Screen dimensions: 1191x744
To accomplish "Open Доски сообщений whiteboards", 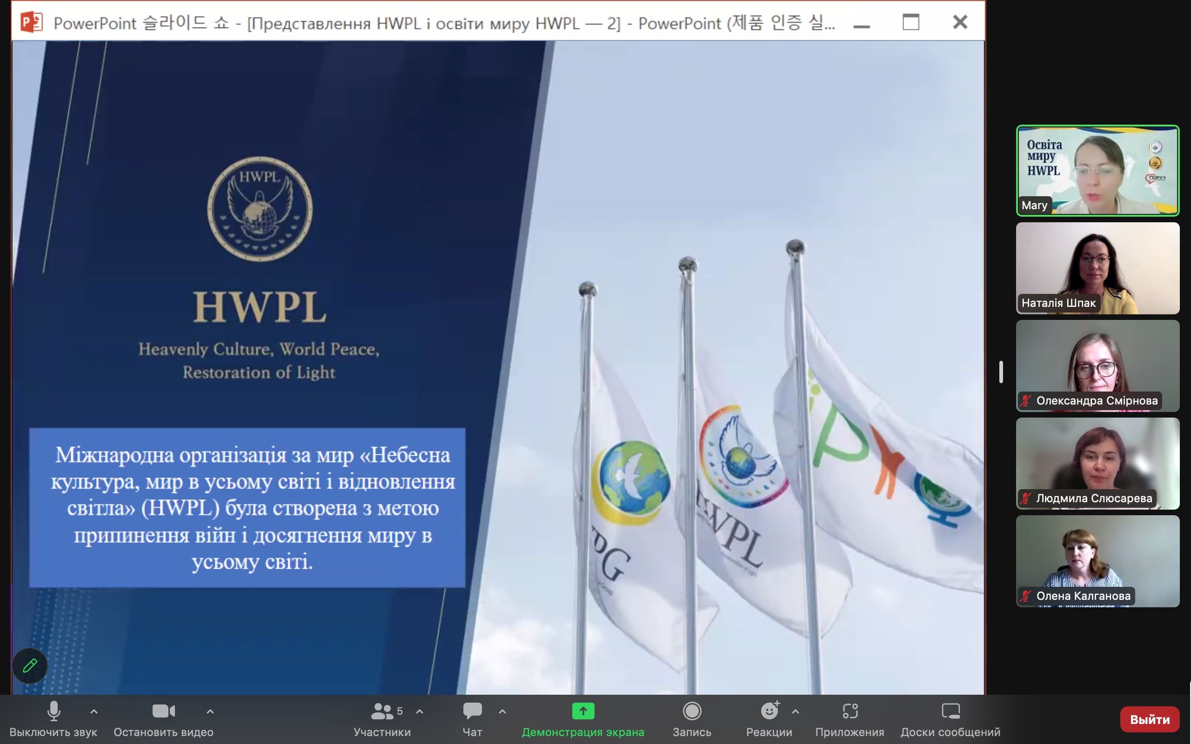I will click(950, 719).
